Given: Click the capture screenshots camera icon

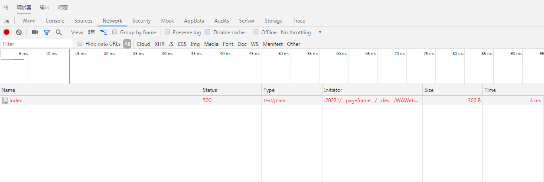Looking at the screenshot, I should click(35, 32).
